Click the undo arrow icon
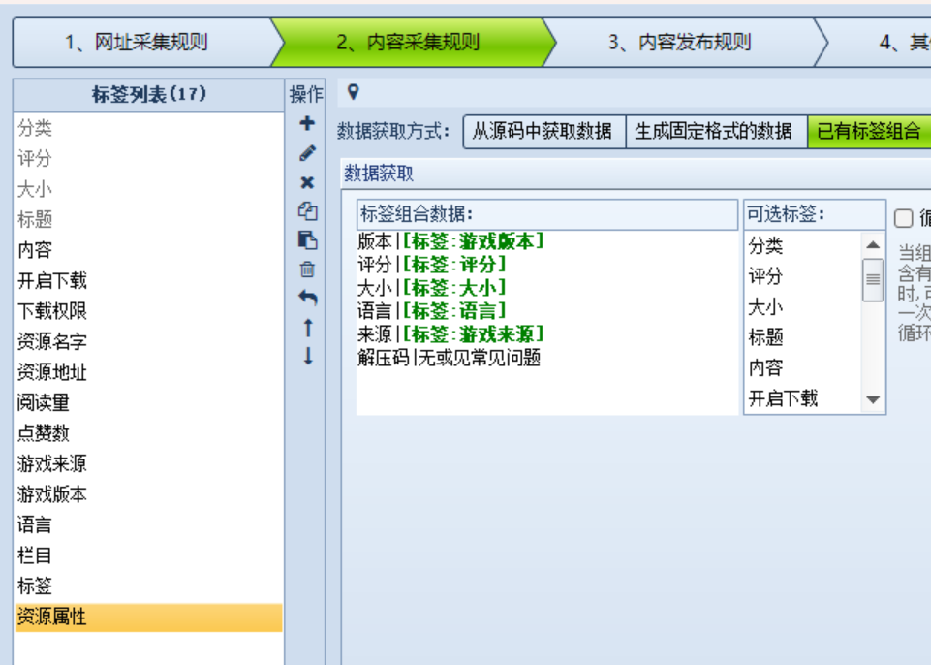 tap(307, 298)
